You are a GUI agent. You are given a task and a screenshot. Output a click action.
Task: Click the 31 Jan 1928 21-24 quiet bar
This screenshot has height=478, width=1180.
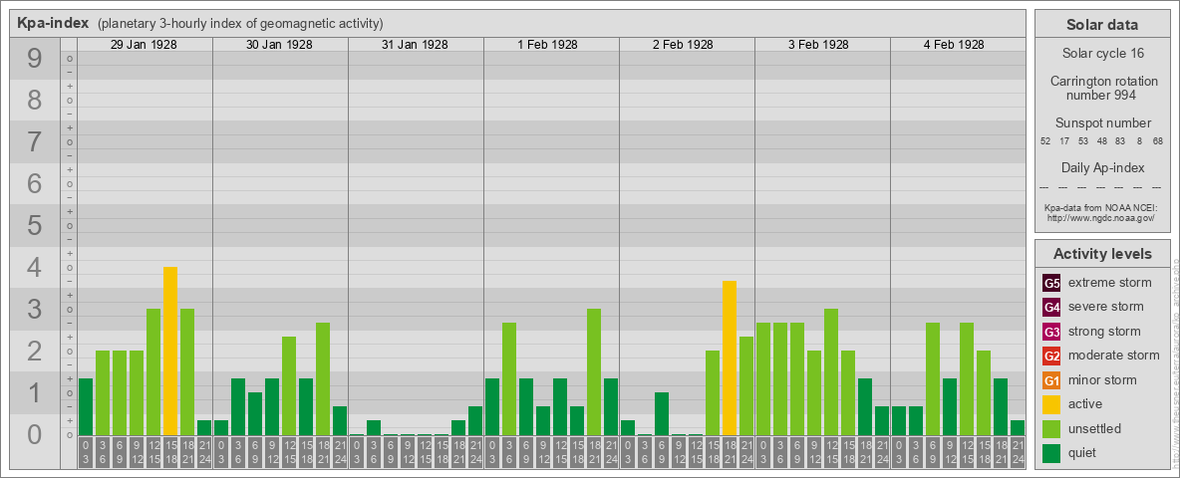pyautogui.click(x=474, y=421)
